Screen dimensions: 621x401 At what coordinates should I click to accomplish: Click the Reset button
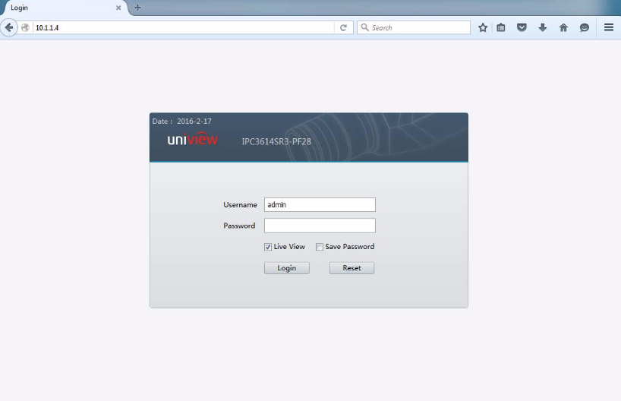(x=351, y=268)
